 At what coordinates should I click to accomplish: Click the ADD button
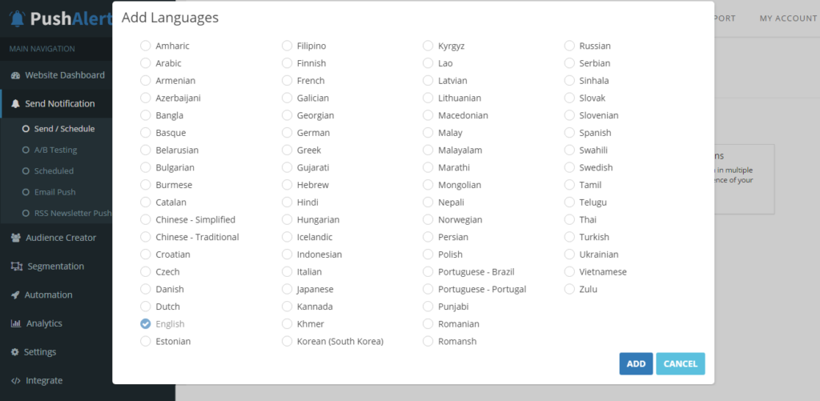[x=636, y=363]
